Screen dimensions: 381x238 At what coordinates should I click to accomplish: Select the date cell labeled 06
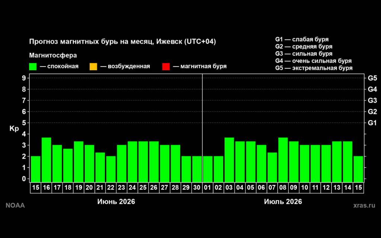[x=261, y=188]
